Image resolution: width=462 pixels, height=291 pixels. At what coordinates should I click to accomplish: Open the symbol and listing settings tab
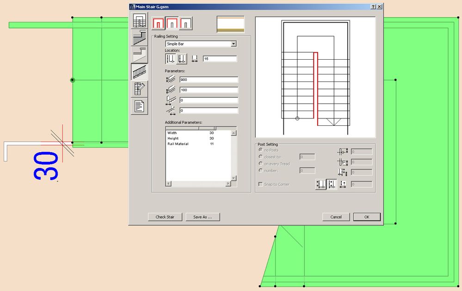pos(139,89)
